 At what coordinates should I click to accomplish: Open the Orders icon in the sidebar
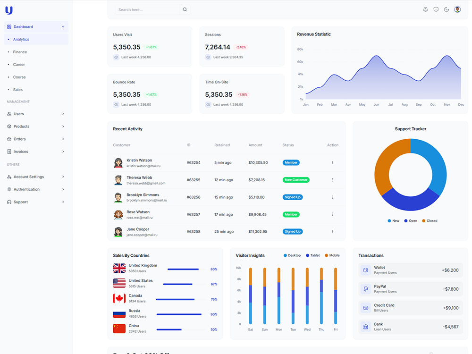click(10, 139)
